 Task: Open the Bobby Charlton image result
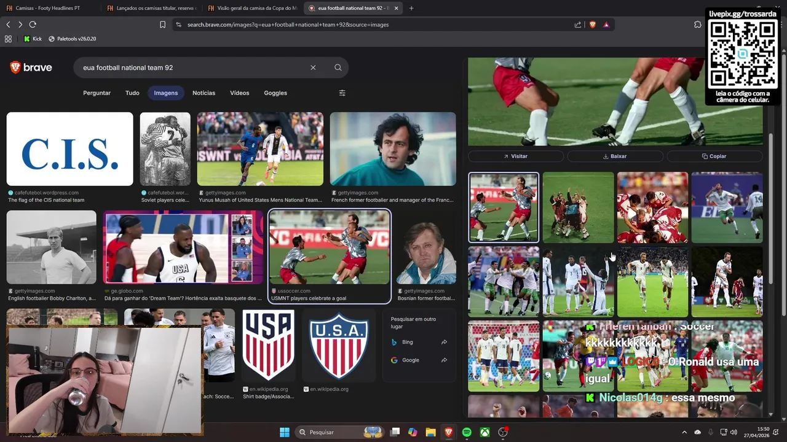[52, 247]
